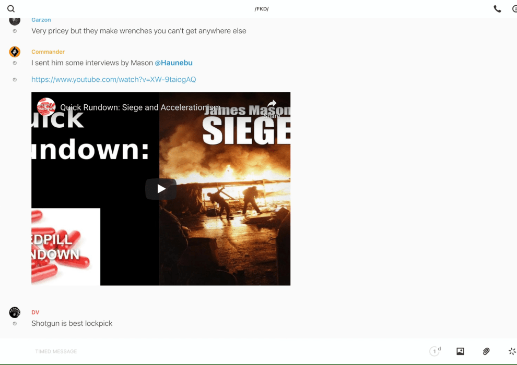Viewport: 517px width, 365px height.
Task: Open the video title on YouTube
Action: [140, 107]
